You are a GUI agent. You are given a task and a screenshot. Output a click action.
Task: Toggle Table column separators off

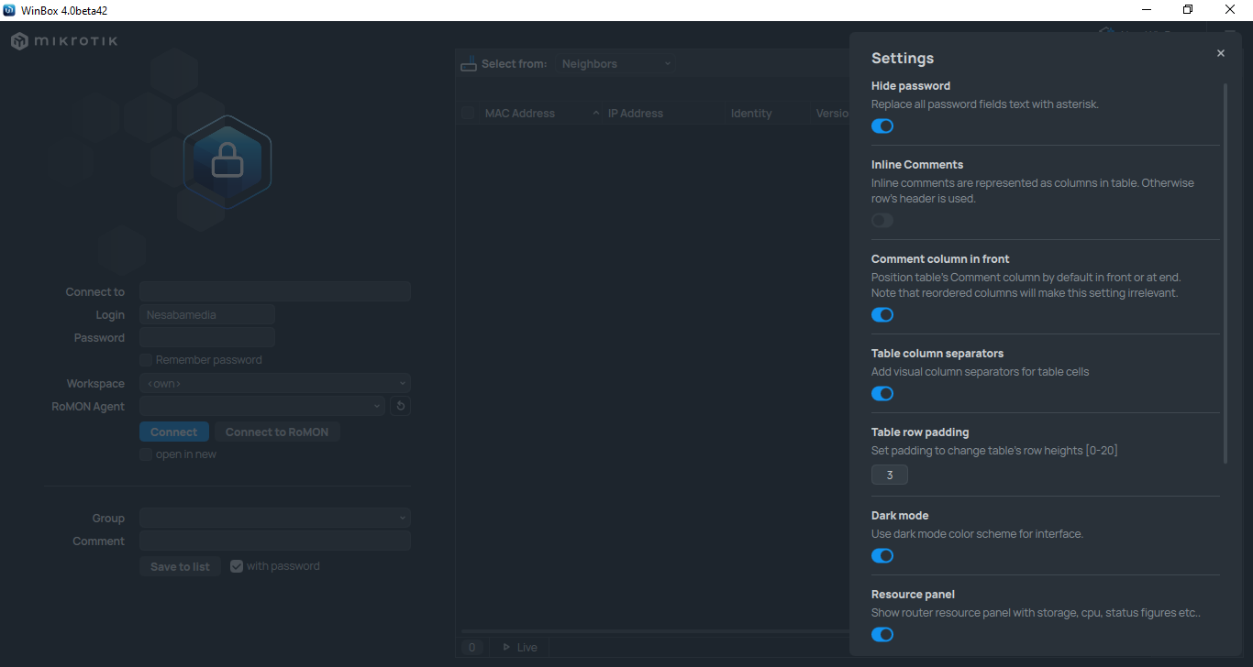pyautogui.click(x=882, y=394)
